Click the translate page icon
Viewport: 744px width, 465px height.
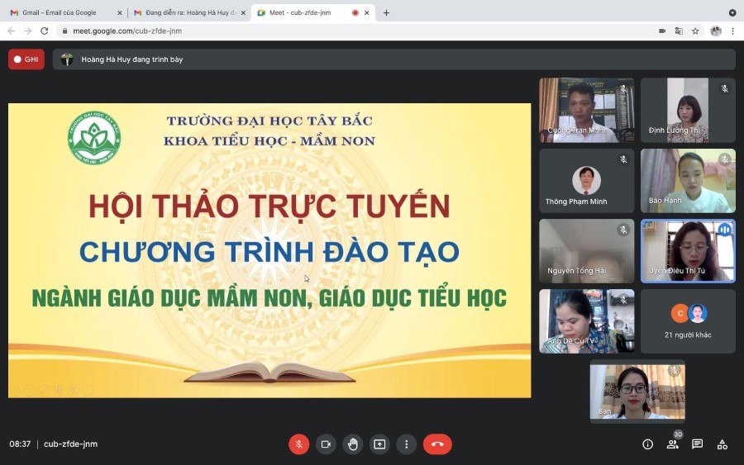[x=679, y=31]
